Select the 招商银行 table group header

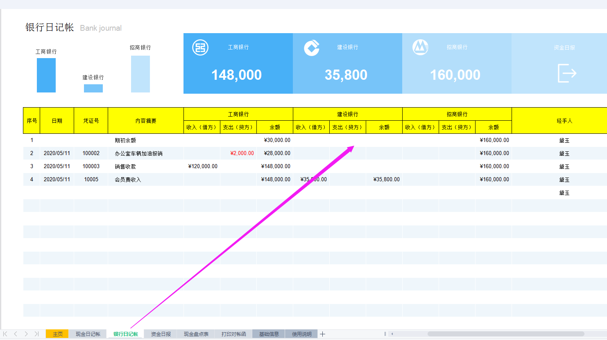tap(457, 114)
